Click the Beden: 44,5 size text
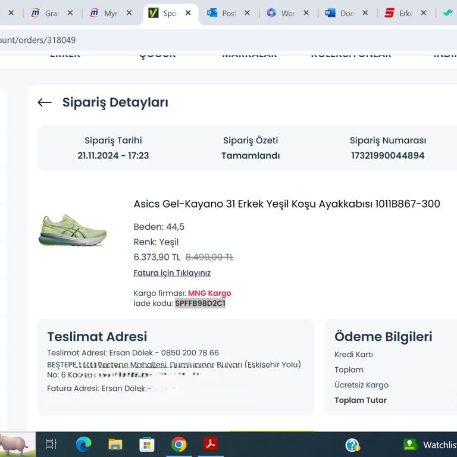The height and width of the screenshot is (457, 457). point(159,227)
